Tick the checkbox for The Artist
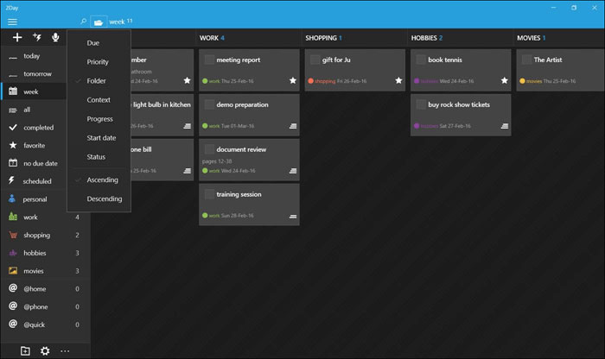The image size is (605, 359). (525, 60)
